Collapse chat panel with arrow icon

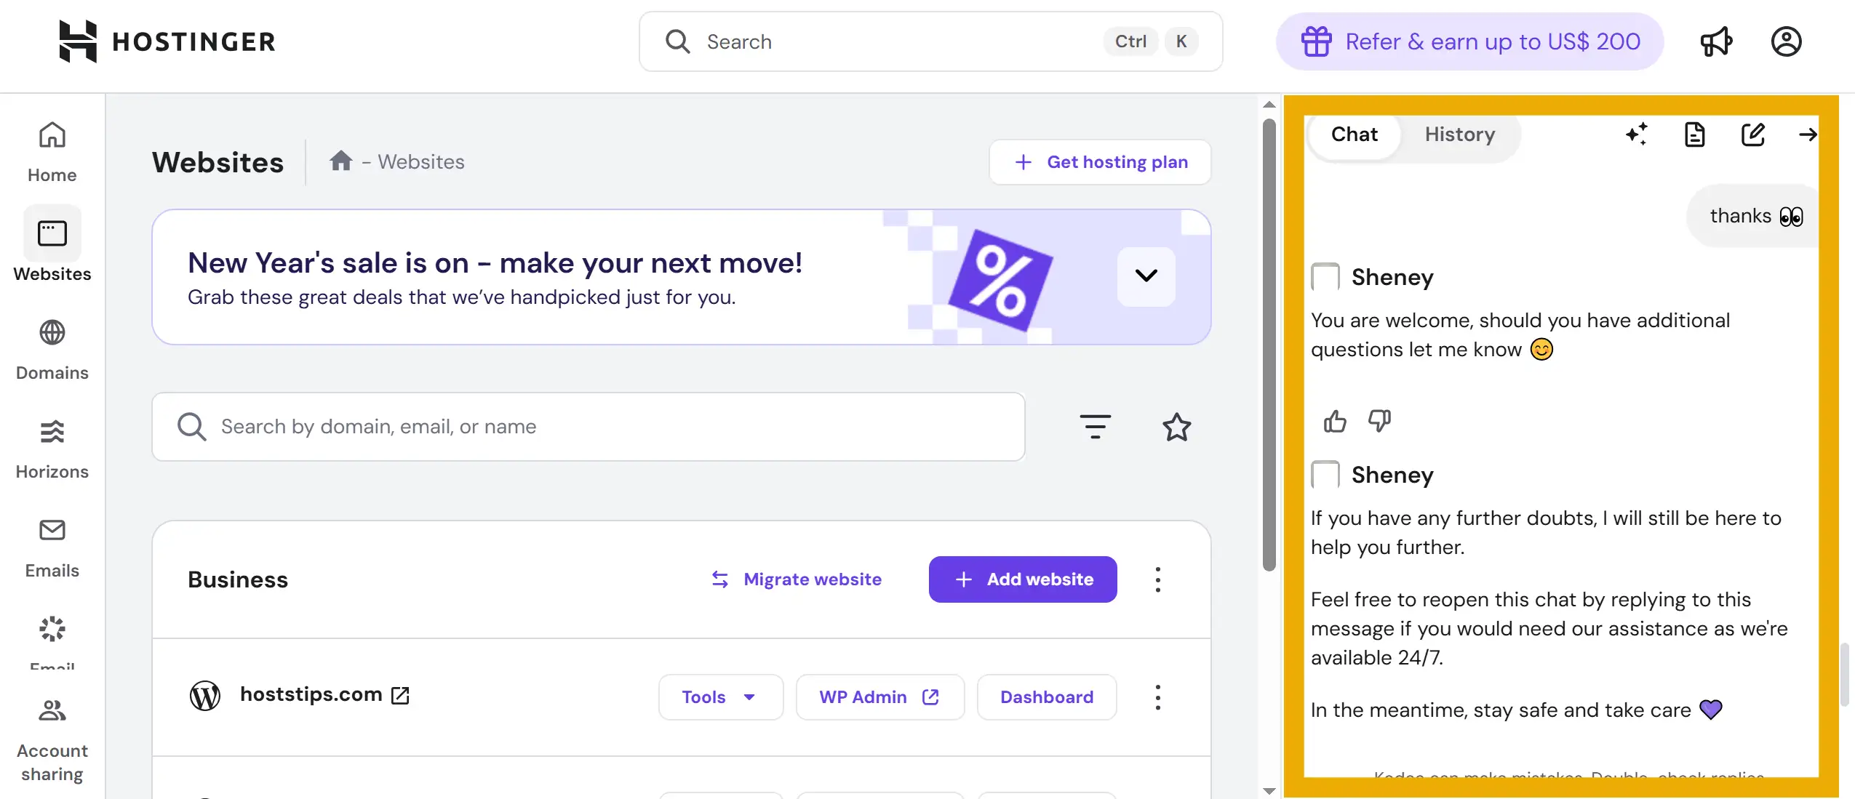(1807, 134)
